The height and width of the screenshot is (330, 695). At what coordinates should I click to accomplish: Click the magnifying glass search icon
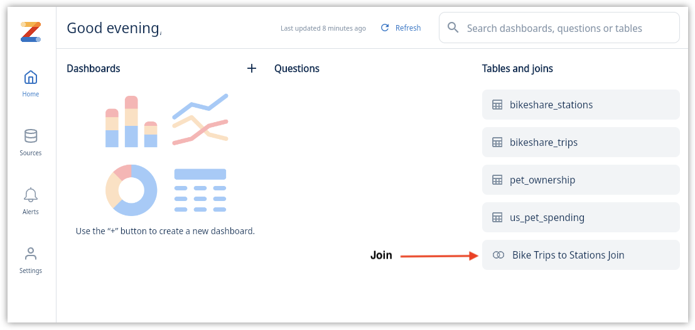pos(453,28)
